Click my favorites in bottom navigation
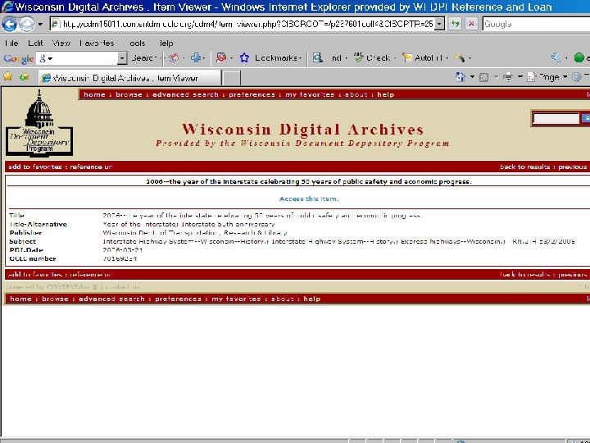The width and height of the screenshot is (590, 443). point(236,299)
